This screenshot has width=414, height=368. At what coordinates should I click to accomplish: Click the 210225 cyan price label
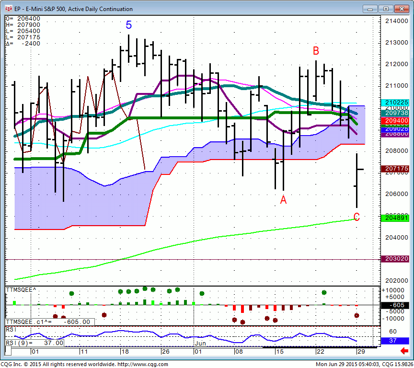pyautogui.click(x=395, y=103)
